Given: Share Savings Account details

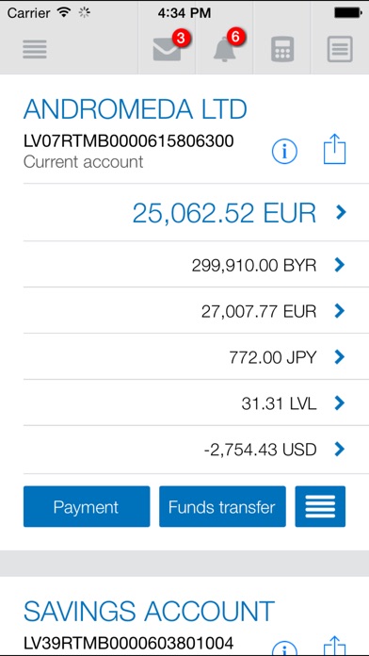Looking at the screenshot, I should coord(335,647).
